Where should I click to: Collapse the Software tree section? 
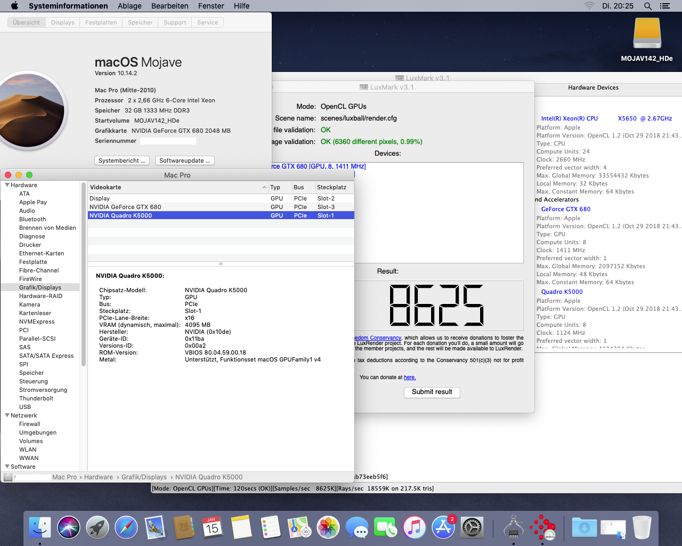click(x=7, y=467)
